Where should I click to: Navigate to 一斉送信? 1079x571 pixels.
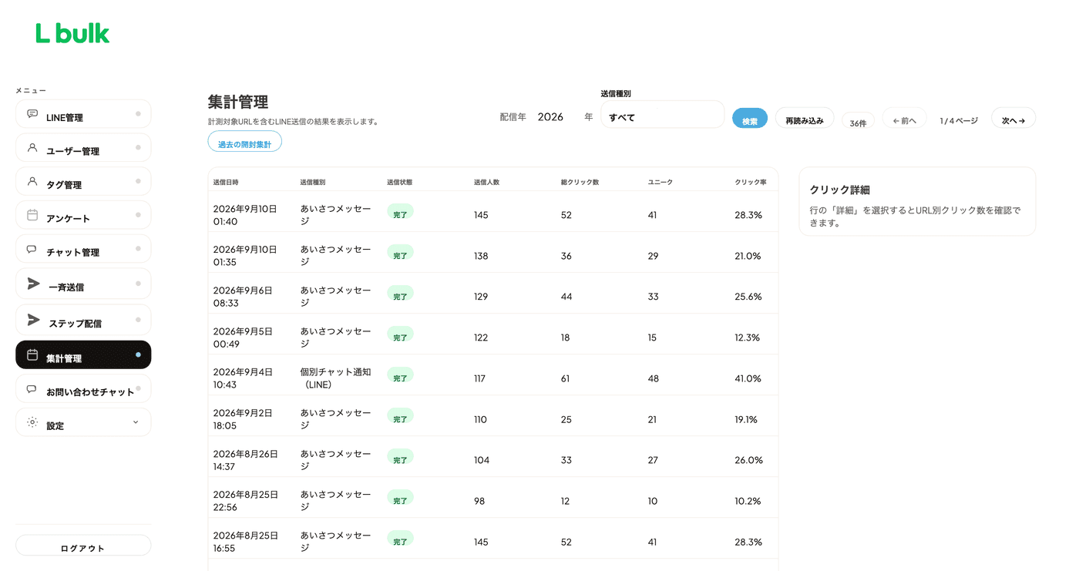83,284
